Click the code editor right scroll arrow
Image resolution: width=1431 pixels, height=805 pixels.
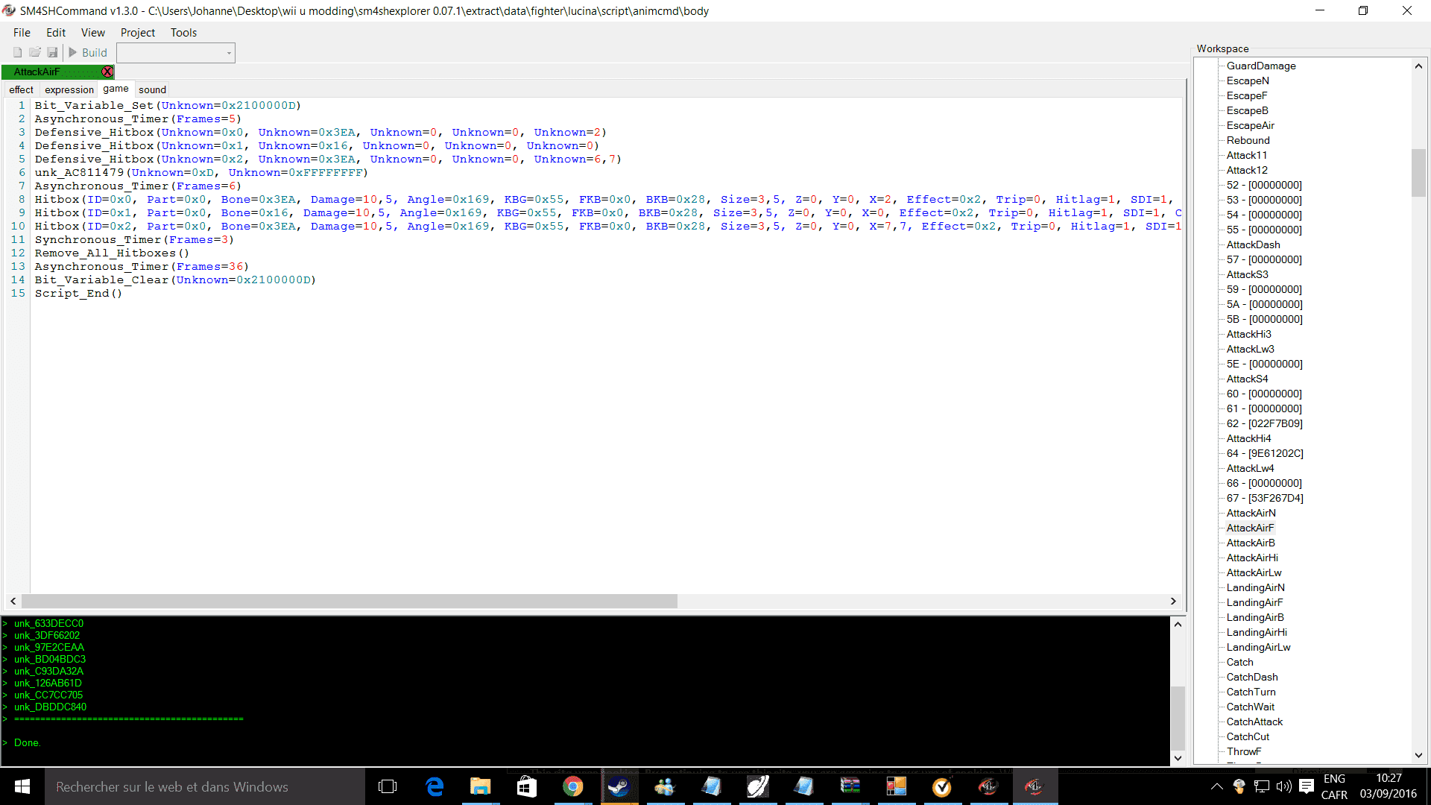[x=1173, y=601]
